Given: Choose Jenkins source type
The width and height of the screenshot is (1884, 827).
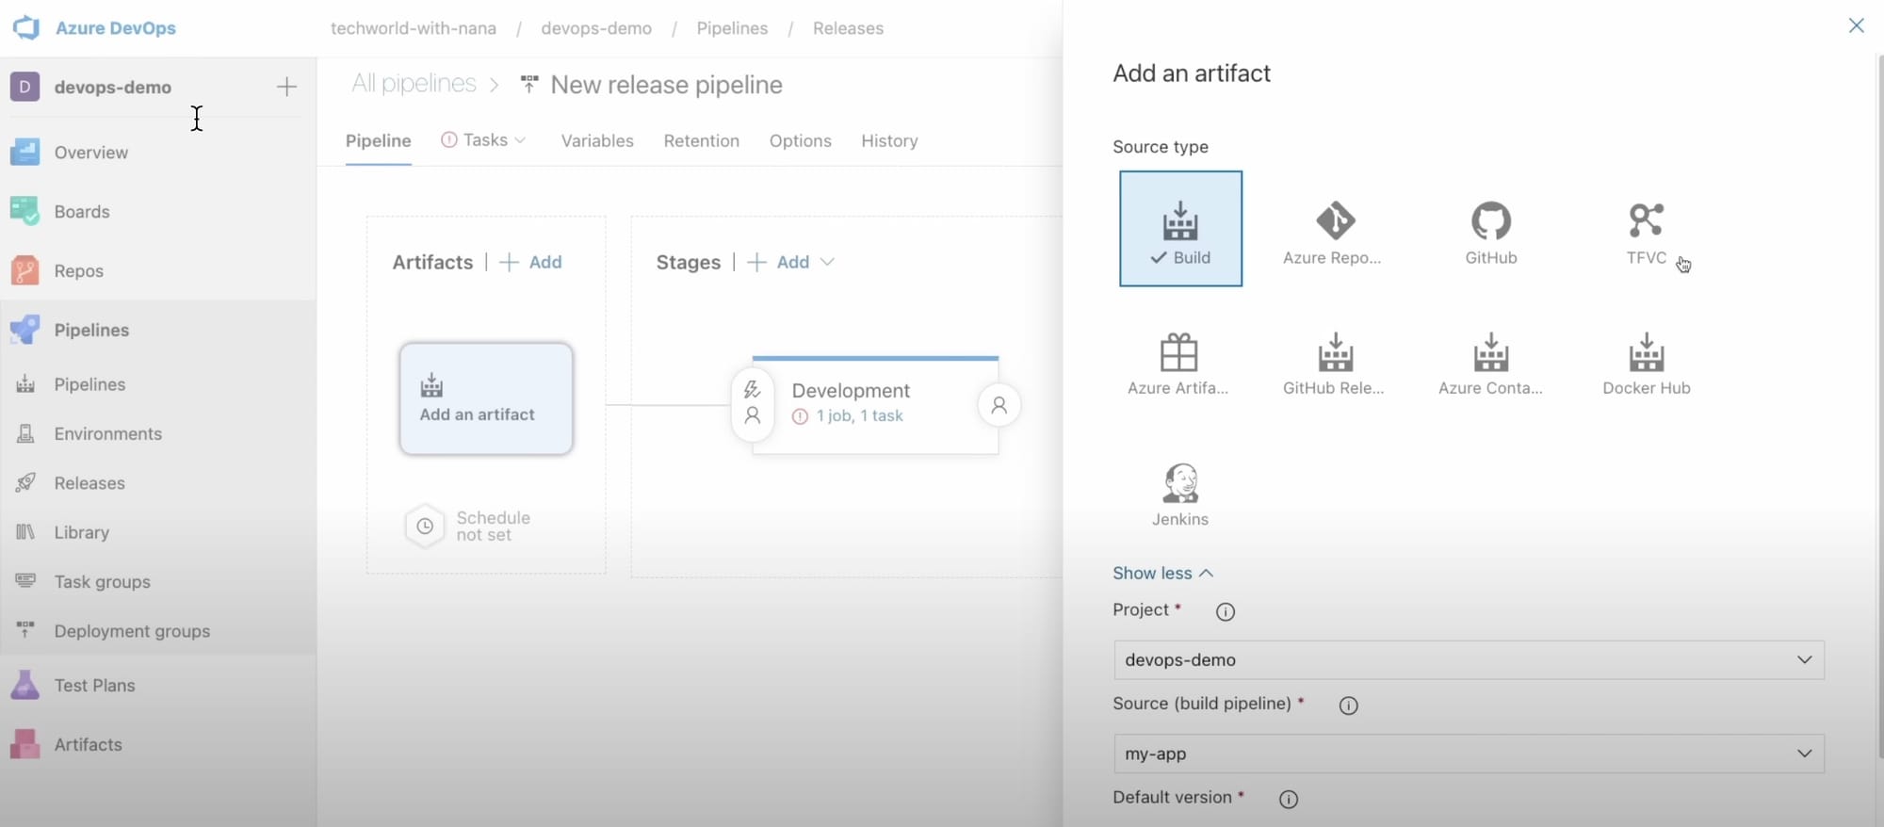Looking at the screenshot, I should point(1179,494).
